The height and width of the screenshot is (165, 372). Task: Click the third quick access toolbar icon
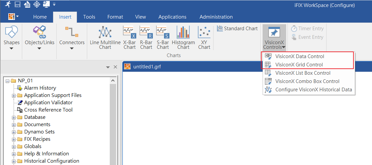pos(27,4)
